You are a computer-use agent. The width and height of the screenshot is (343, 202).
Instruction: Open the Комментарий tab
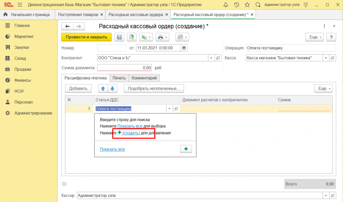(x=144, y=78)
